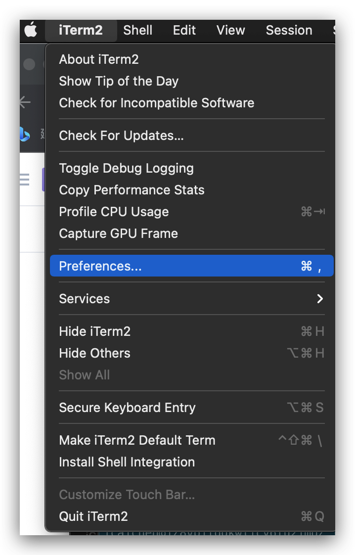Toggle Debug Logging option
The width and height of the screenshot is (355, 555).
coord(127,168)
